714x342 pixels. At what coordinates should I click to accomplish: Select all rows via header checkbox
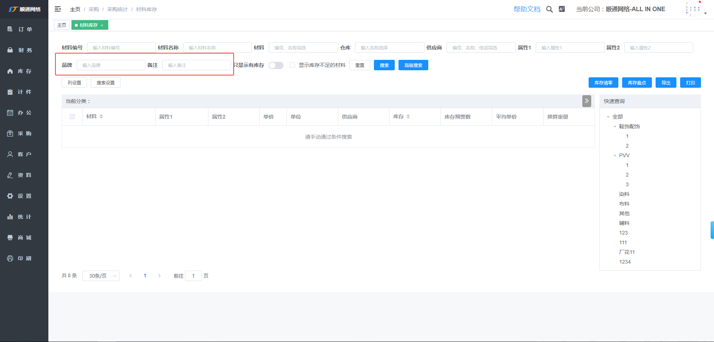[x=72, y=117]
